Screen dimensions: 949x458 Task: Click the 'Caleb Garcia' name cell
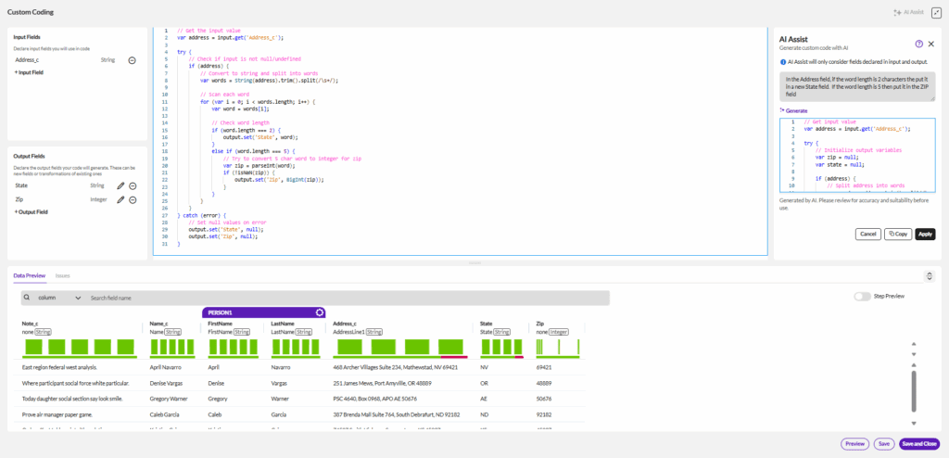tap(165, 414)
